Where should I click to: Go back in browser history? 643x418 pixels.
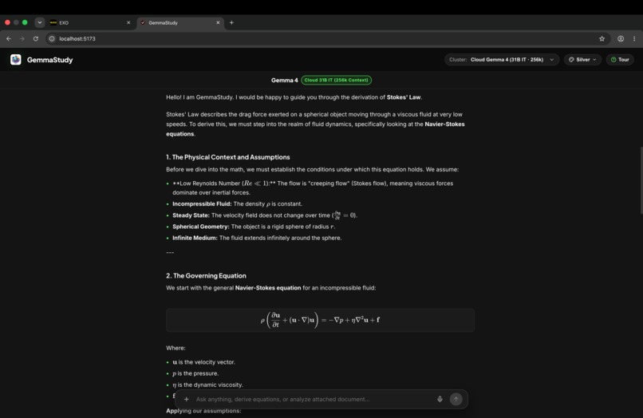(x=9, y=38)
